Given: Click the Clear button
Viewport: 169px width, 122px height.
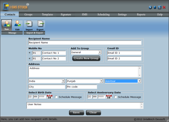Looking at the screenshot, I should [93, 113].
